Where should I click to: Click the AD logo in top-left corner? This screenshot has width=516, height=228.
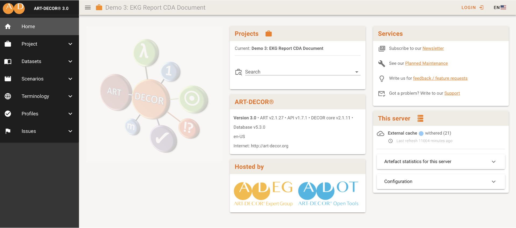point(14,8)
